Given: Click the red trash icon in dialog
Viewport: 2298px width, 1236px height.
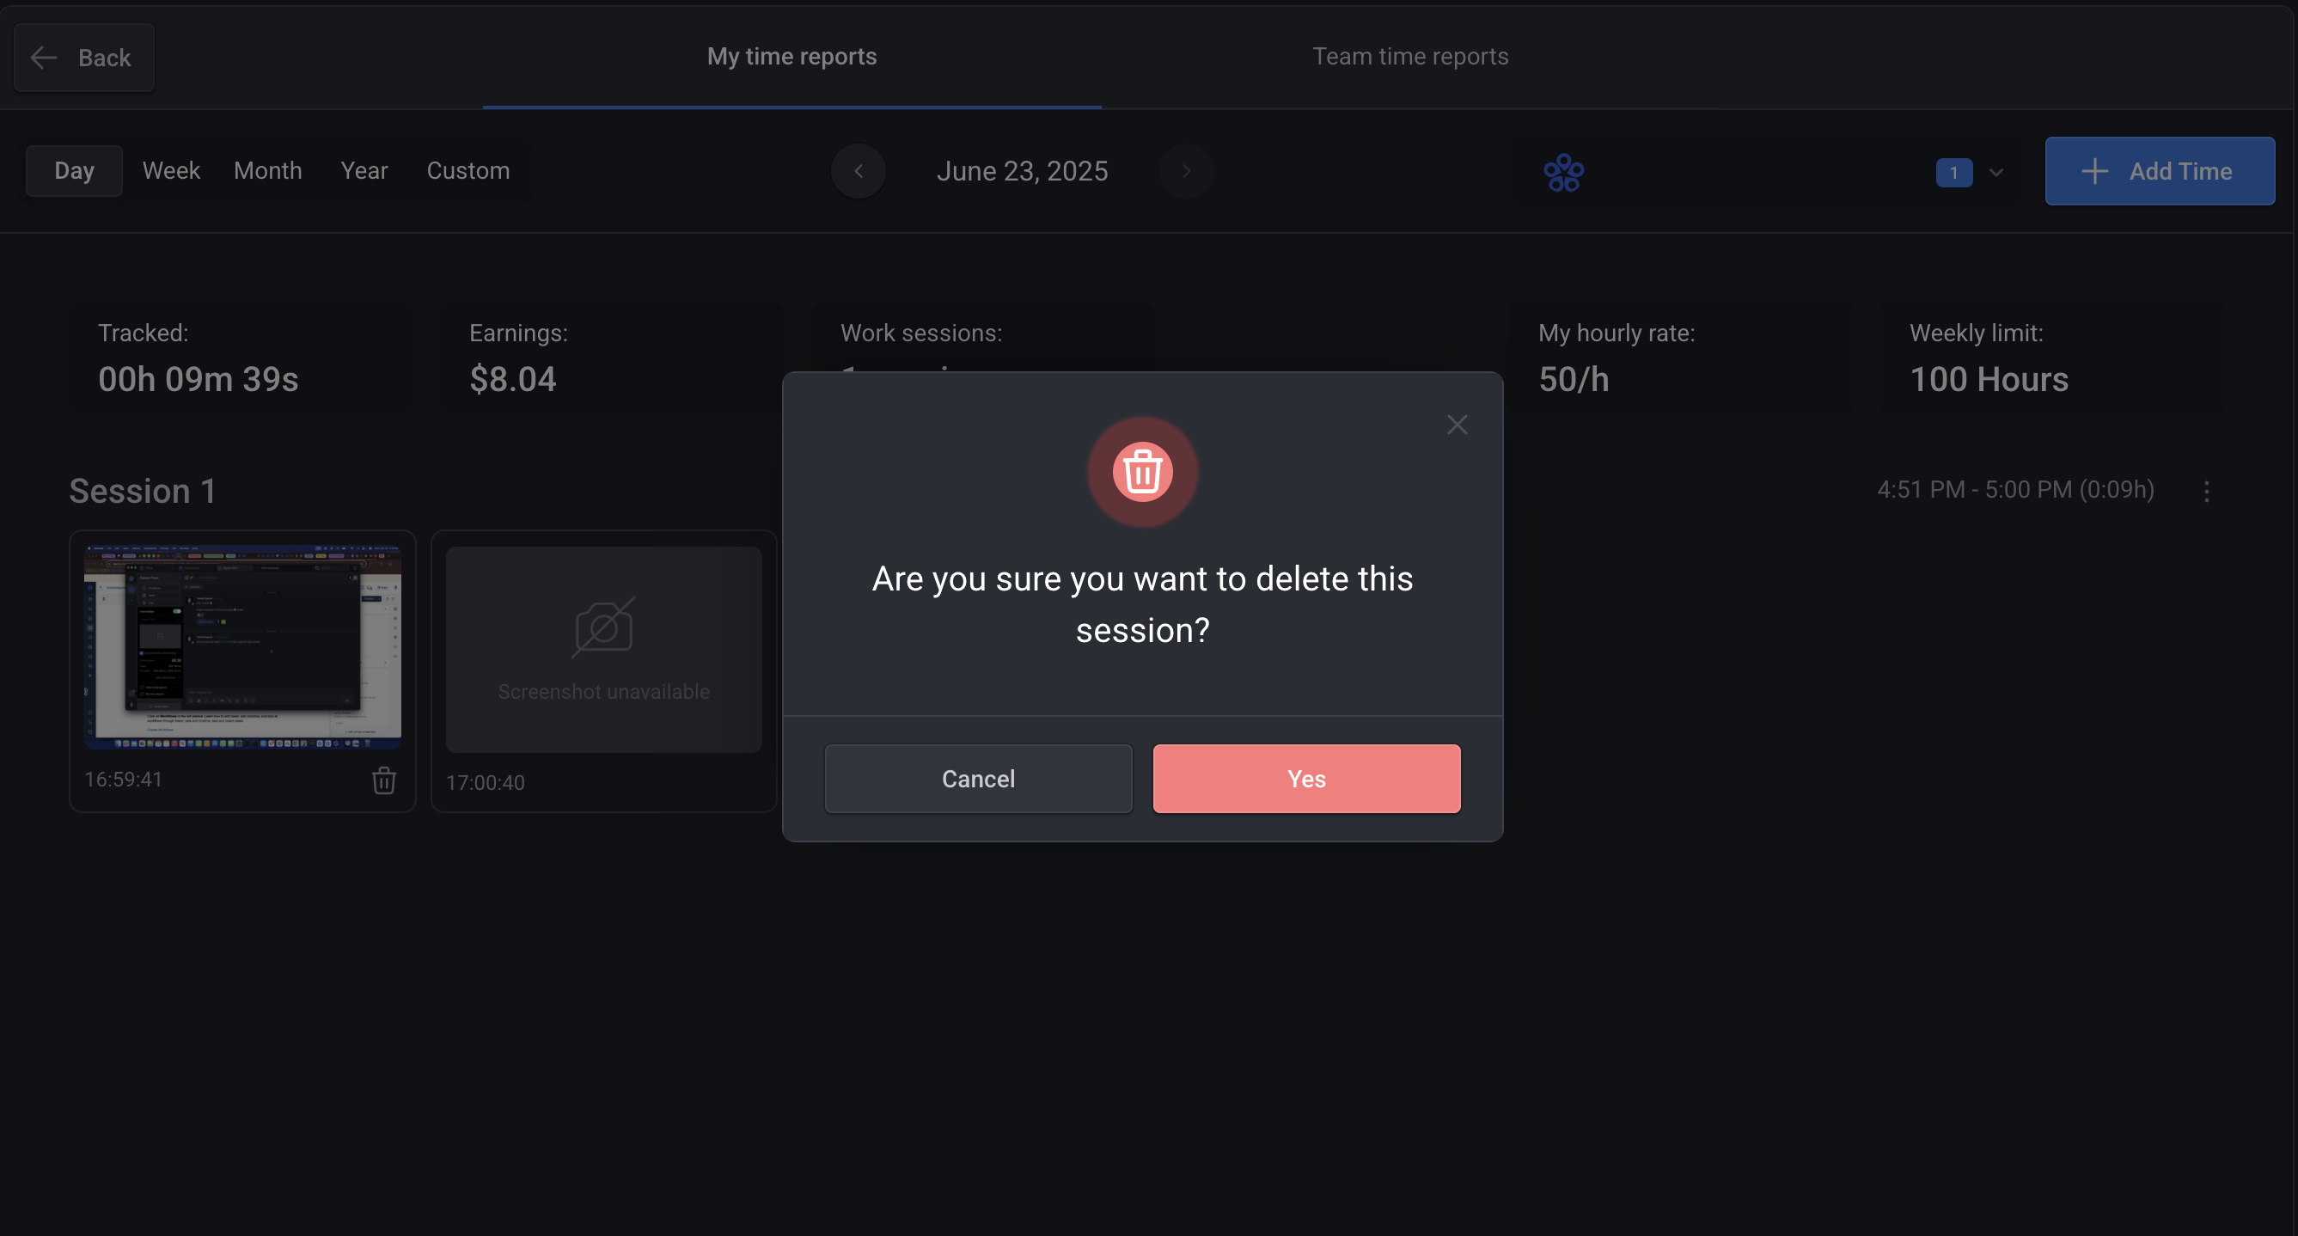Looking at the screenshot, I should 1142,471.
